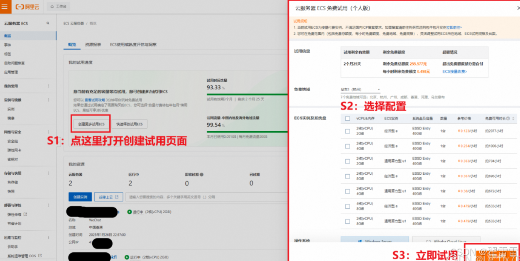Screen dimensions: 520x261
Task: Open 快照 in the sidebar
Action: pos(11,191)
